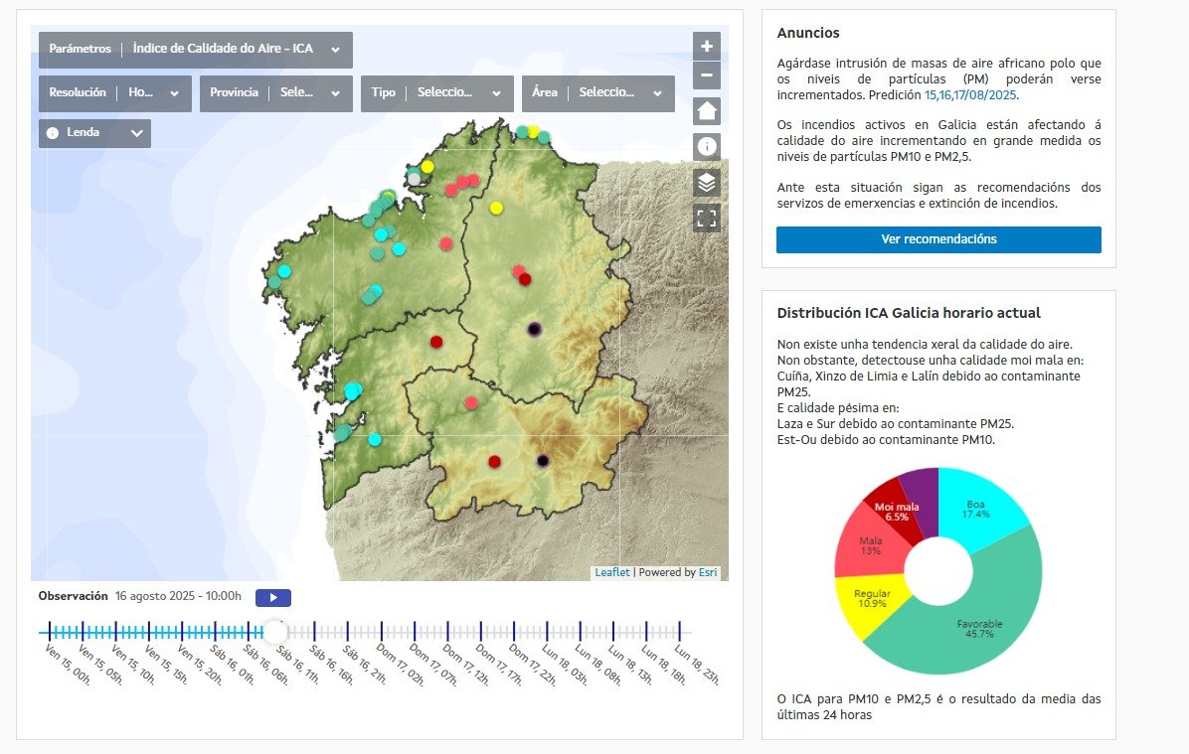The width and height of the screenshot is (1189, 754).
Task: Expand the Área dropdown
Action: click(655, 92)
